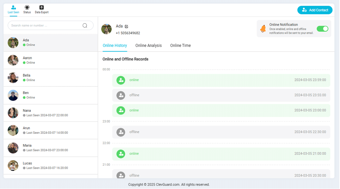
Task: Switch to the Online Time tab
Action: point(180,46)
